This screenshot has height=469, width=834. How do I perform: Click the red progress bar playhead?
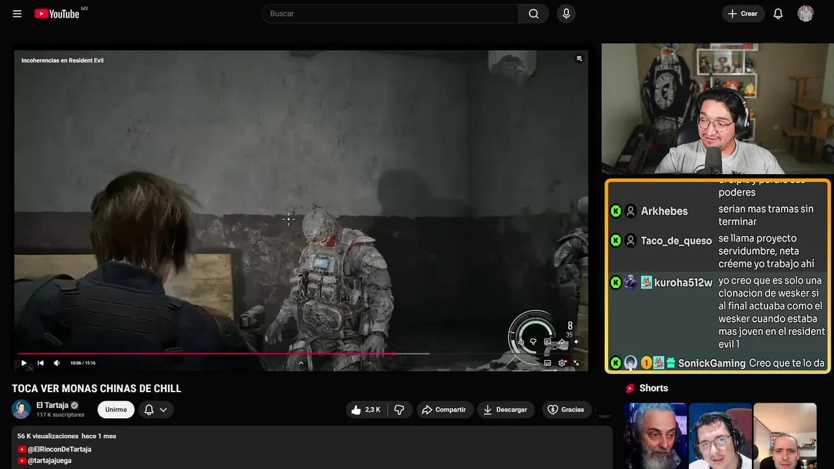point(394,354)
